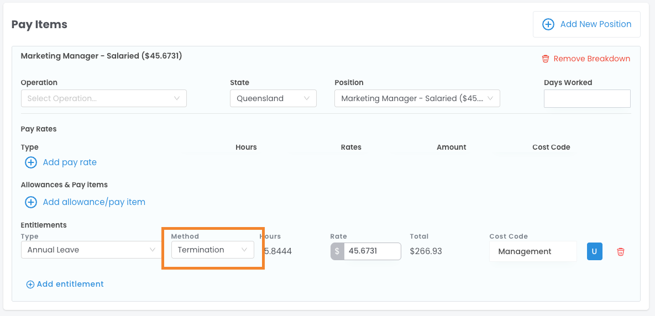655x316 pixels.
Task: Choose the Add allowance/pay item link text
Action: tap(94, 202)
